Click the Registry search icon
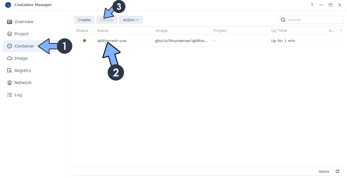This screenshot has width=347, height=178. [10, 70]
